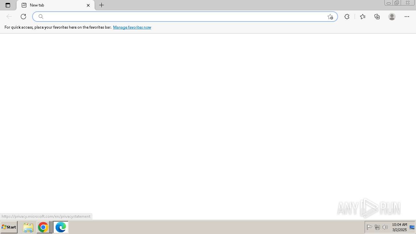This screenshot has height=234, width=416.
Task: Go back with the back arrow
Action: [x=9, y=17]
